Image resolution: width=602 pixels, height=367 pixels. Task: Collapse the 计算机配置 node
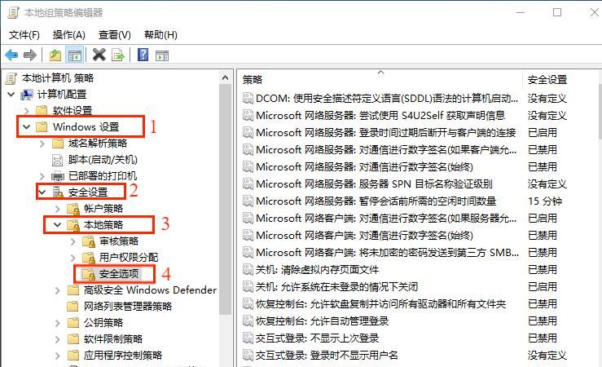(x=11, y=94)
